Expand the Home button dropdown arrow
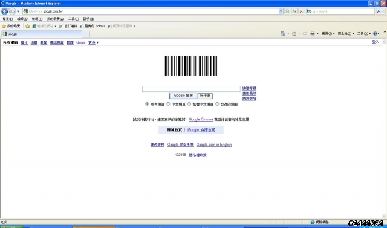The height and width of the screenshot is (228, 387). coord(288,34)
